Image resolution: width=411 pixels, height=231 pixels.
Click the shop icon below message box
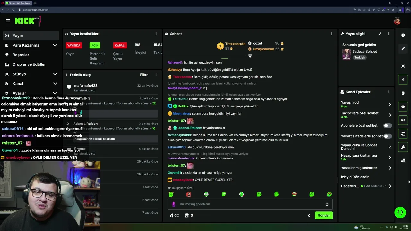pos(187,216)
